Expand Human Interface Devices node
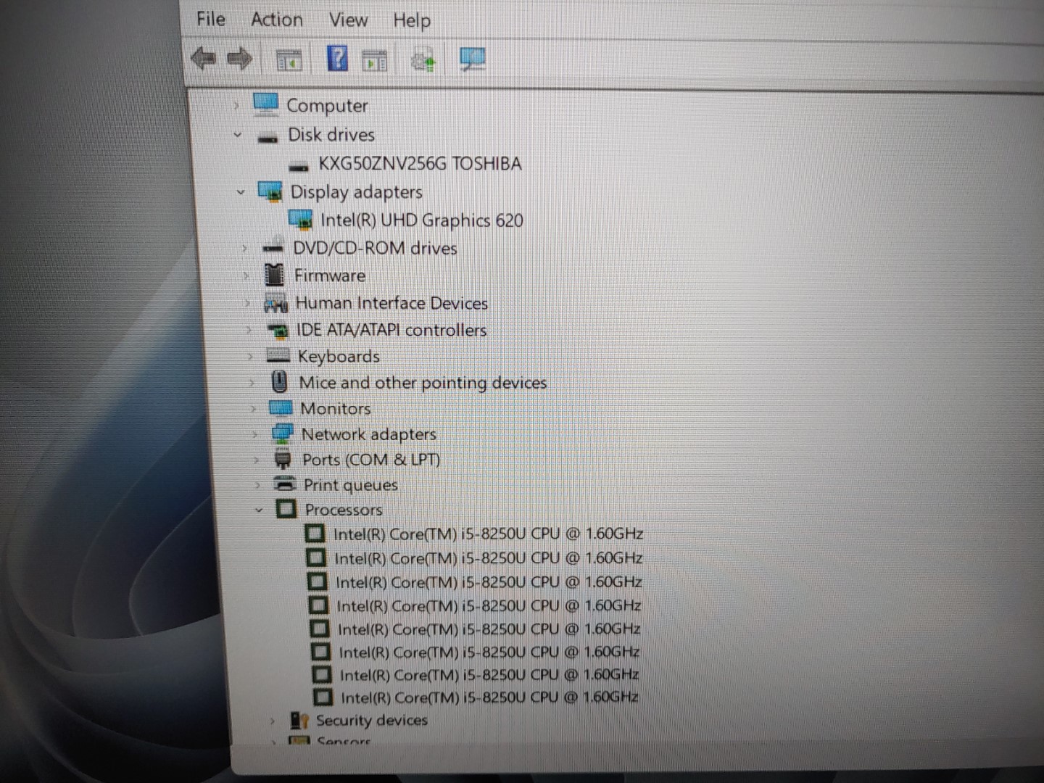 247,303
